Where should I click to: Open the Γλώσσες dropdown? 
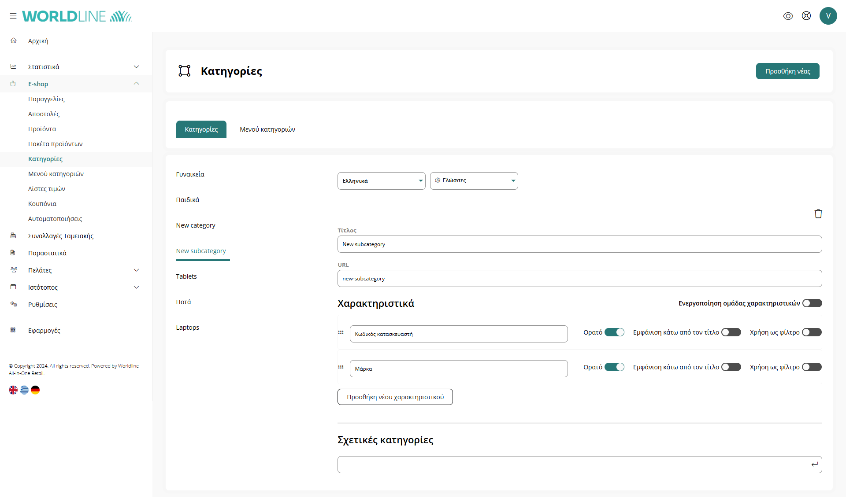click(x=474, y=180)
